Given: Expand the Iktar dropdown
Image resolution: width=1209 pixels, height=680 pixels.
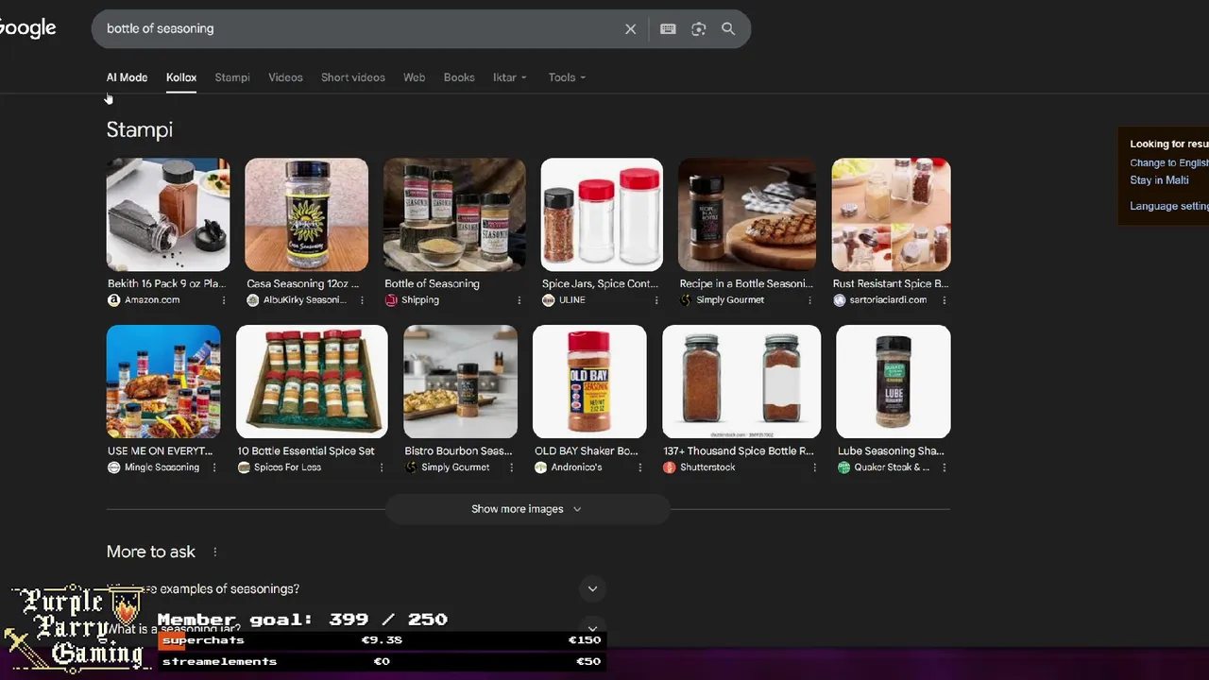Looking at the screenshot, I should [510, 77].
